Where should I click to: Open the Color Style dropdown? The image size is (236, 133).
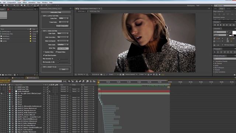click(63, 33)
